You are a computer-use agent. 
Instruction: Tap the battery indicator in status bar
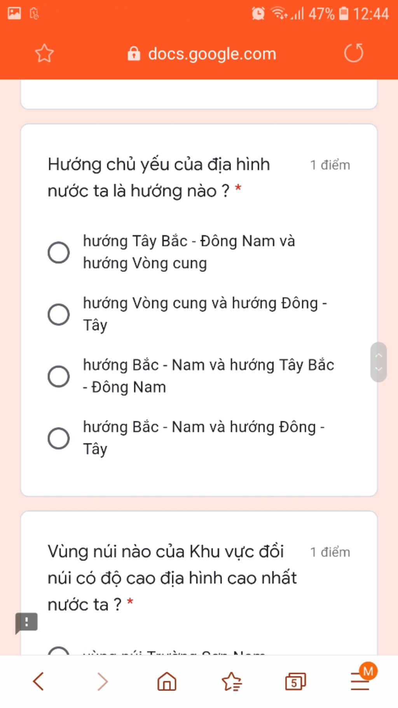[x=344, y=14]
